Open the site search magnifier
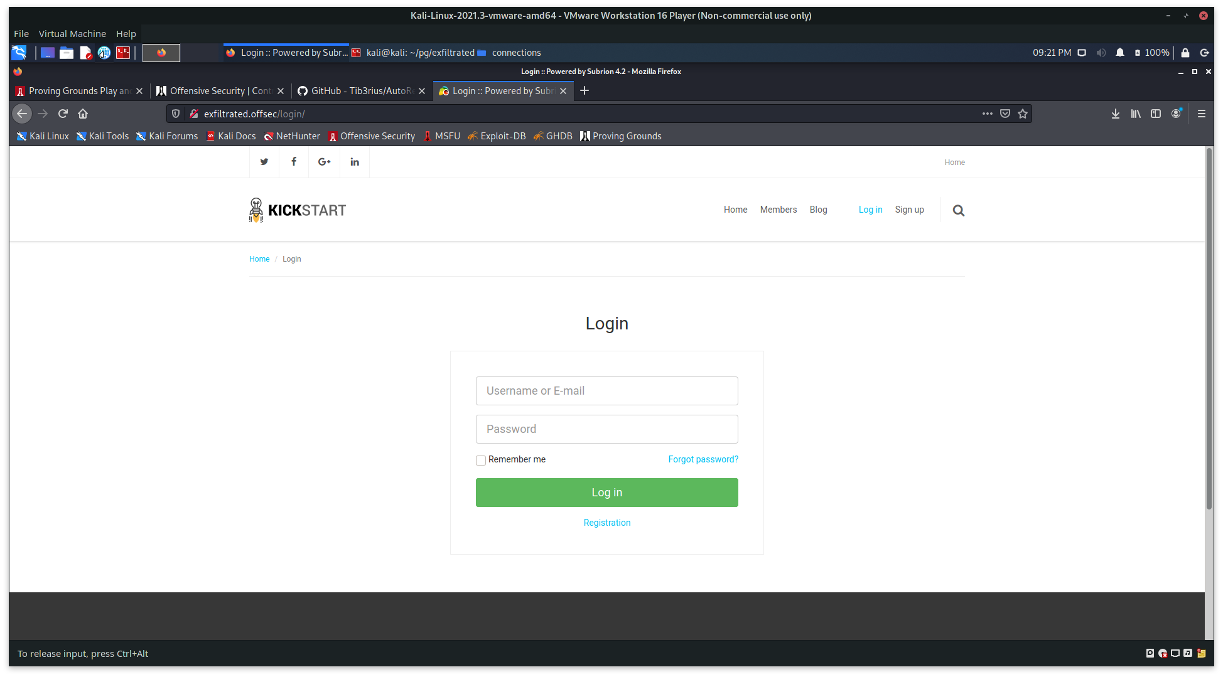This screenshot has width=1223, height=677. point(958,210)
